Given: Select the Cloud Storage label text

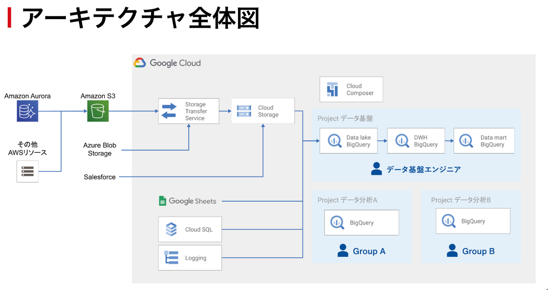Looking at the screenshot, I should click(268, 111).
